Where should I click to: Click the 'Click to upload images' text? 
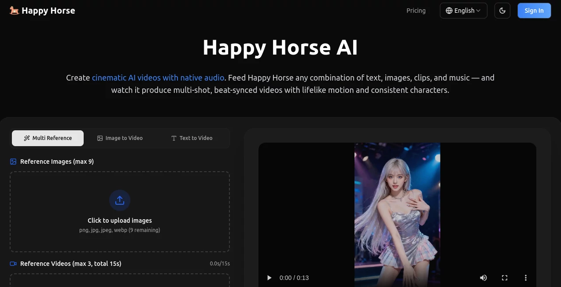click(x=120, y=221)
